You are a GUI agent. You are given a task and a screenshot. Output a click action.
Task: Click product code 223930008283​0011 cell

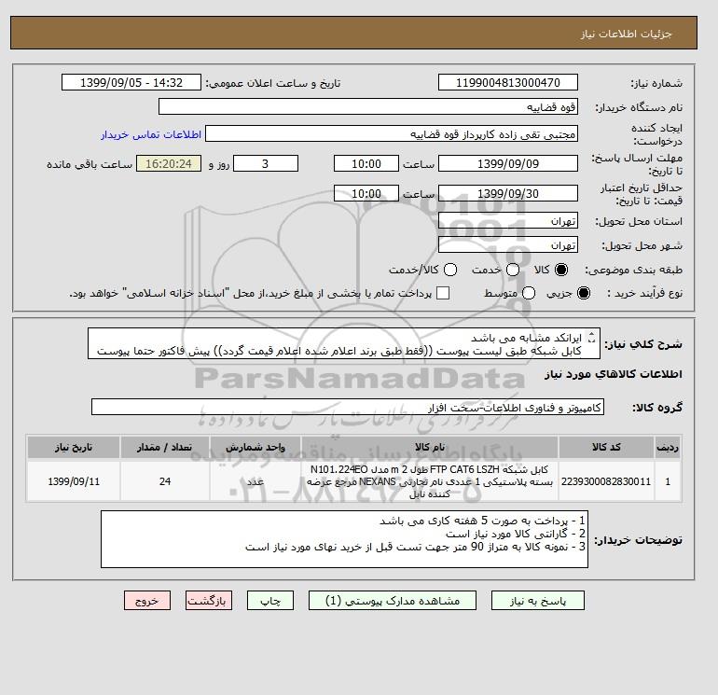tap(606, 481)
